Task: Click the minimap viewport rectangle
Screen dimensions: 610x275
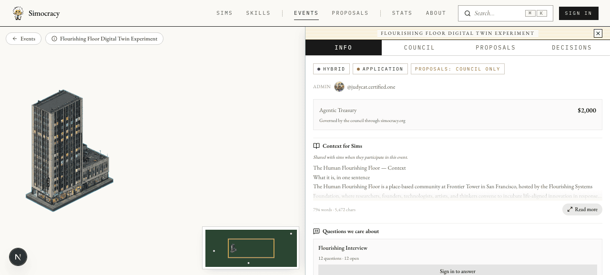Action: (x=251, y=248)
